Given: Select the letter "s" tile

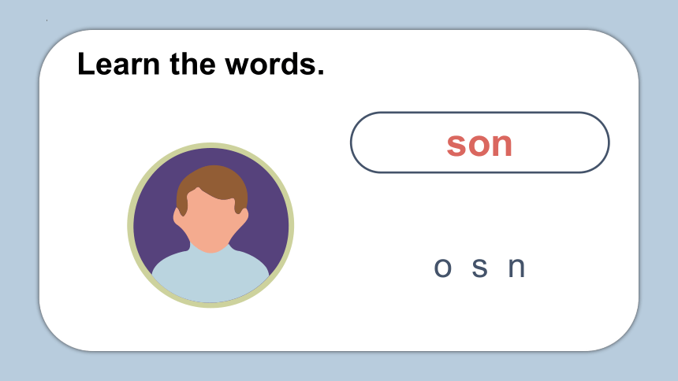Looking at the screenshot, I should point(479,268).
